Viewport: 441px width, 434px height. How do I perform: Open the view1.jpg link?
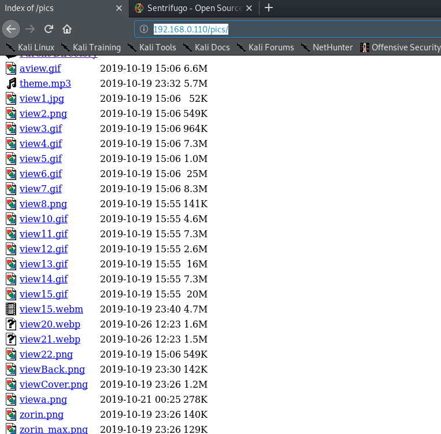click(x=42, y=98)
